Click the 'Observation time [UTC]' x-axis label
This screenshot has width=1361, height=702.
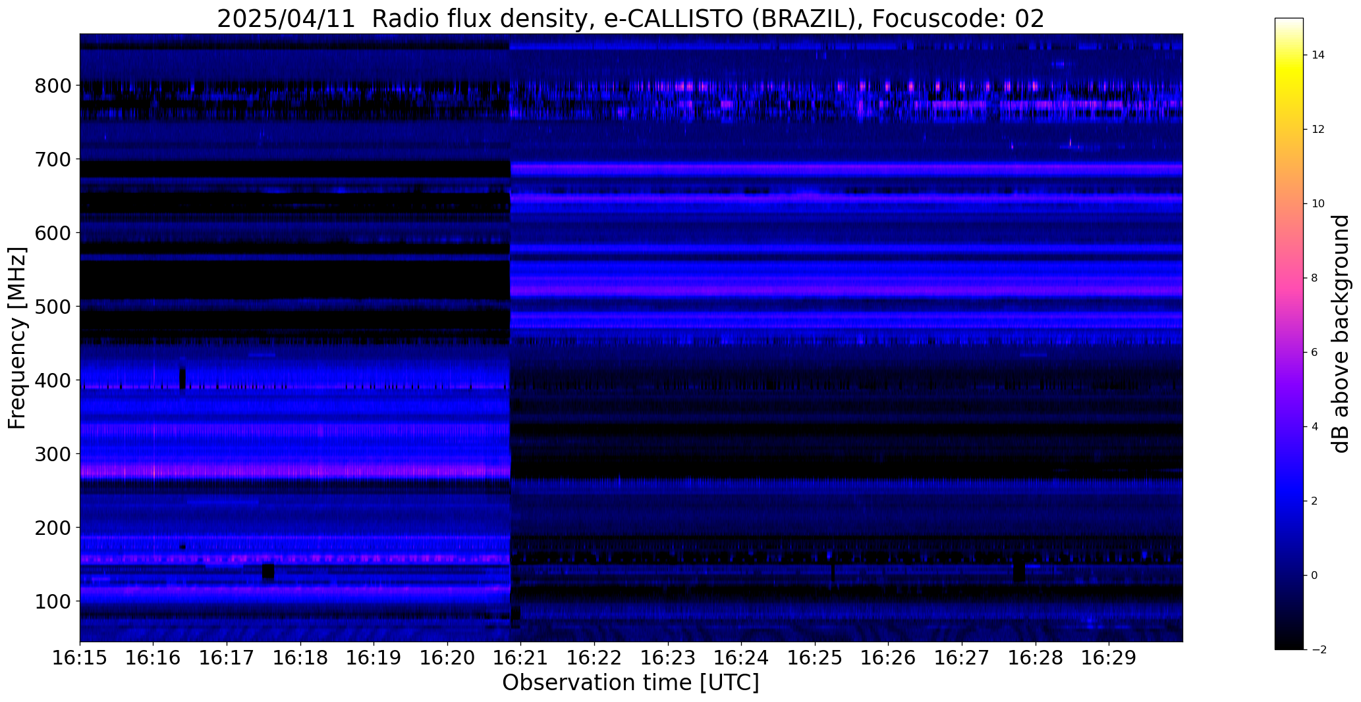[630, 683]
